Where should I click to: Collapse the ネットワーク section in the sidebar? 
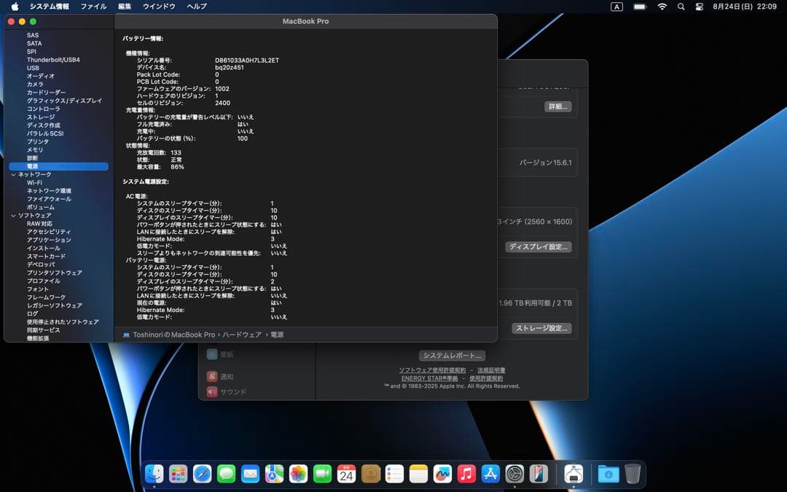[x=12, y=174]
